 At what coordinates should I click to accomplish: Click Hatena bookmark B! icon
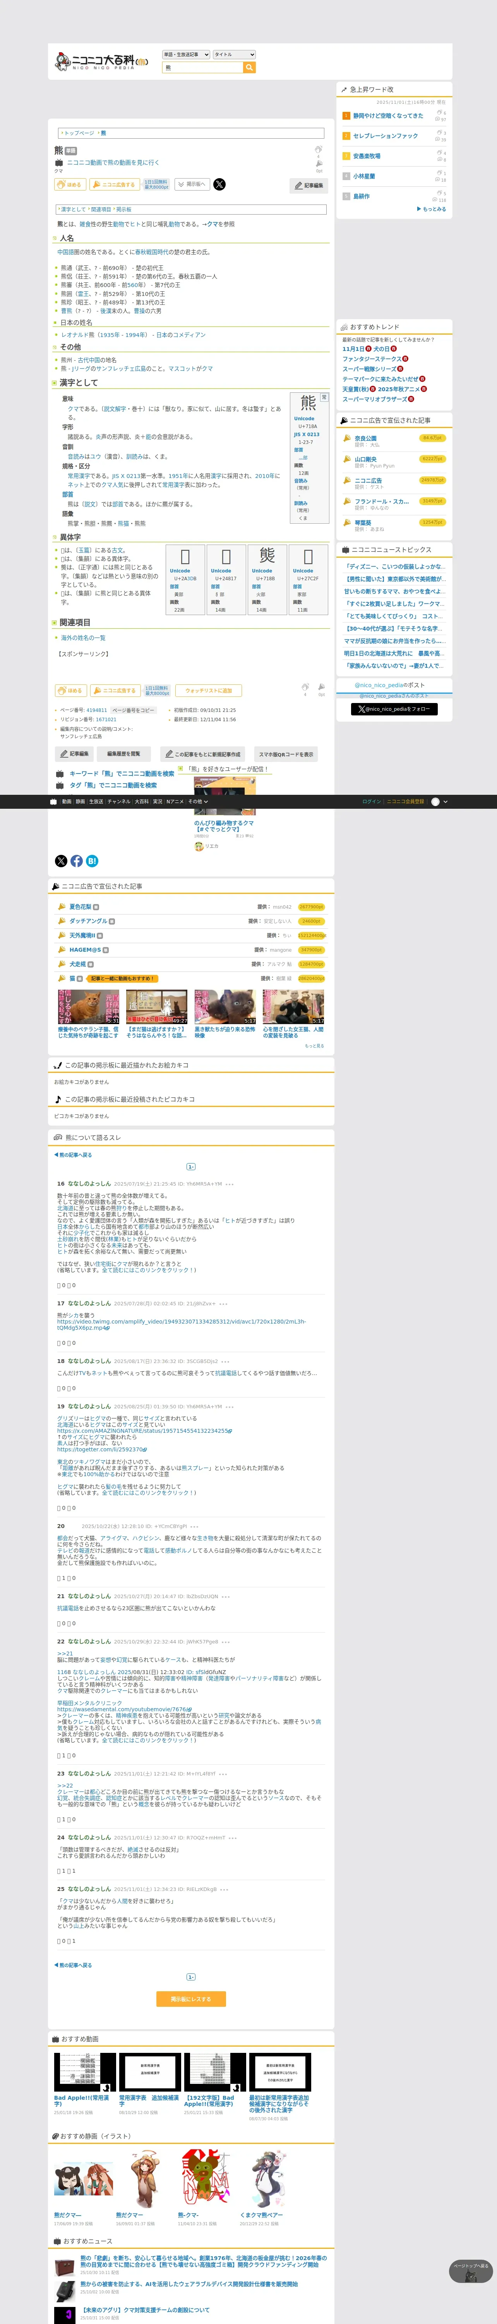(x=92, y=861)
